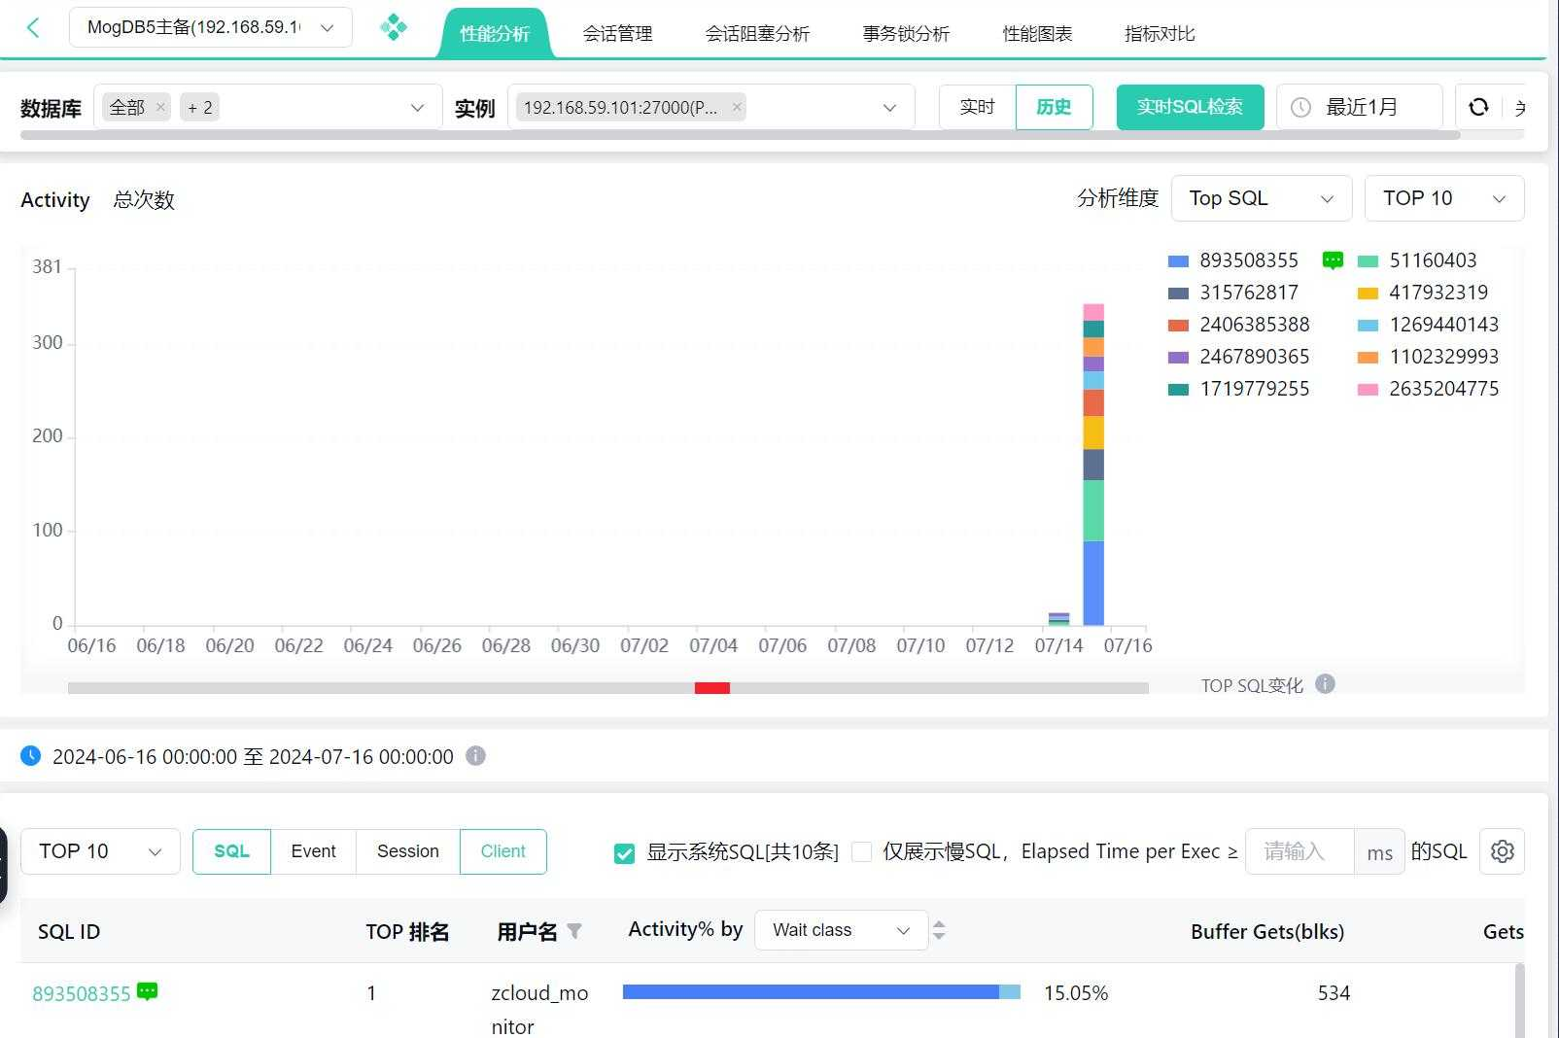
Task: Switch to 会话管理 tab
Action: coord(617,33)
